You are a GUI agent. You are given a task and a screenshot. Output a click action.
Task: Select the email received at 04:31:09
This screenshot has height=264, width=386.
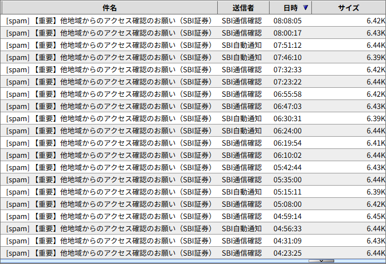pyautogui.click(x=193, y=241)
